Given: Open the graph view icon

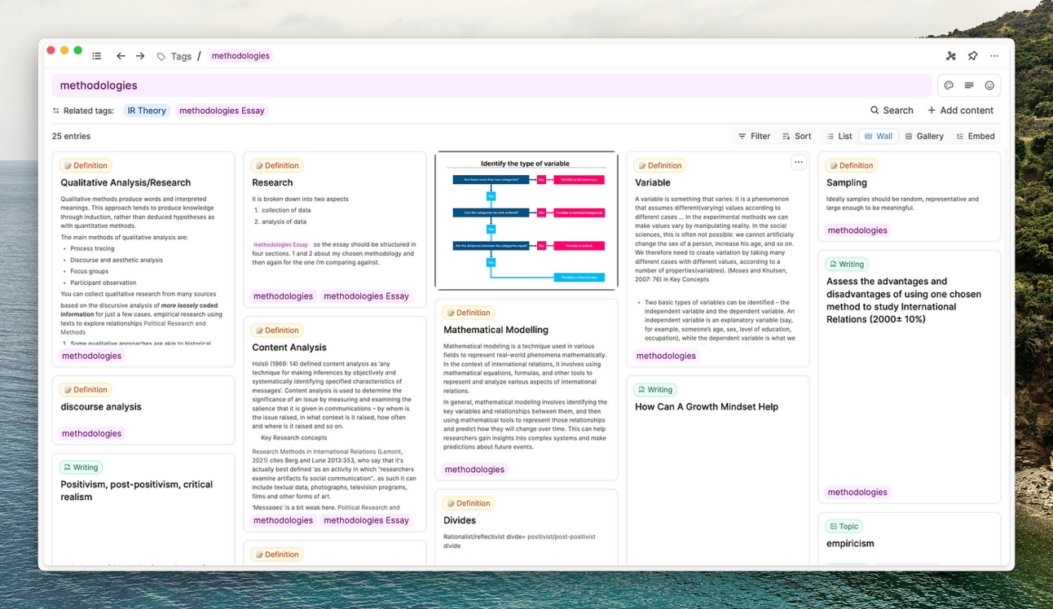Looking at the screenshot, I should coord(950,56).
